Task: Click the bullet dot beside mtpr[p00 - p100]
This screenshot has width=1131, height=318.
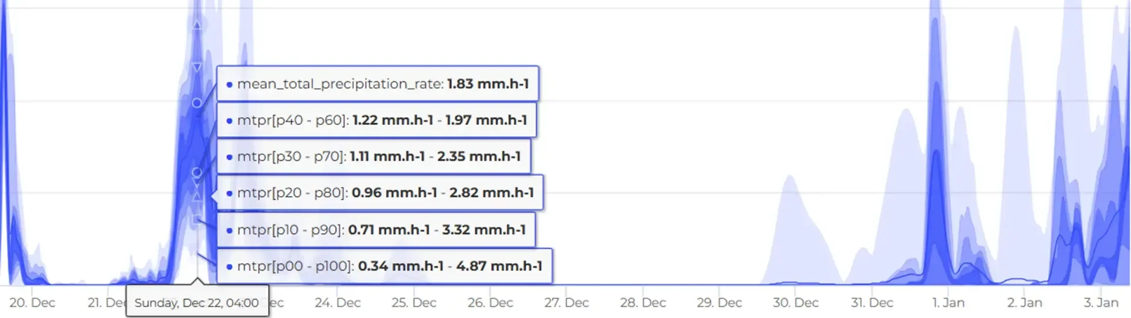Action: coord(229,267)
